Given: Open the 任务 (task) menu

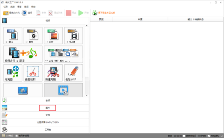Looking at the screenshot, I should click(6, 7).
